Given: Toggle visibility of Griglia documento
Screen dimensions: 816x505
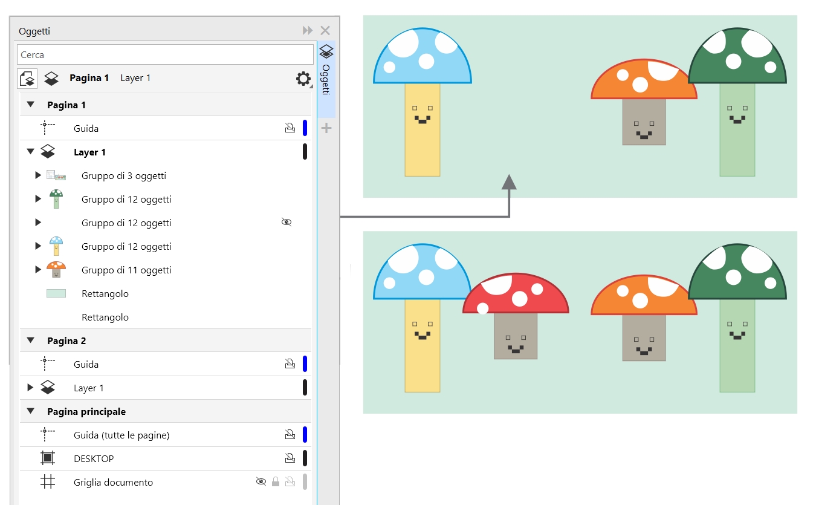Looking at the screenshot, I should coord(261,482).
